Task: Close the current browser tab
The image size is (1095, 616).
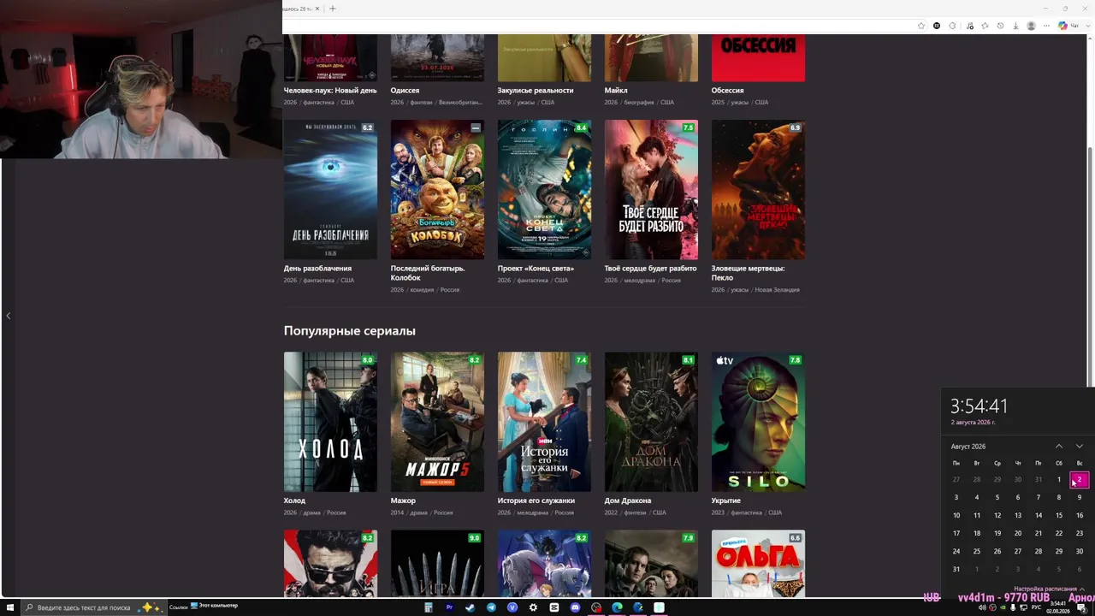Action: click(x=318, y=9)
